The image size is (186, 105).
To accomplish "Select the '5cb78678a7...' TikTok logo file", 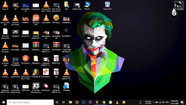I will [67, 30].
